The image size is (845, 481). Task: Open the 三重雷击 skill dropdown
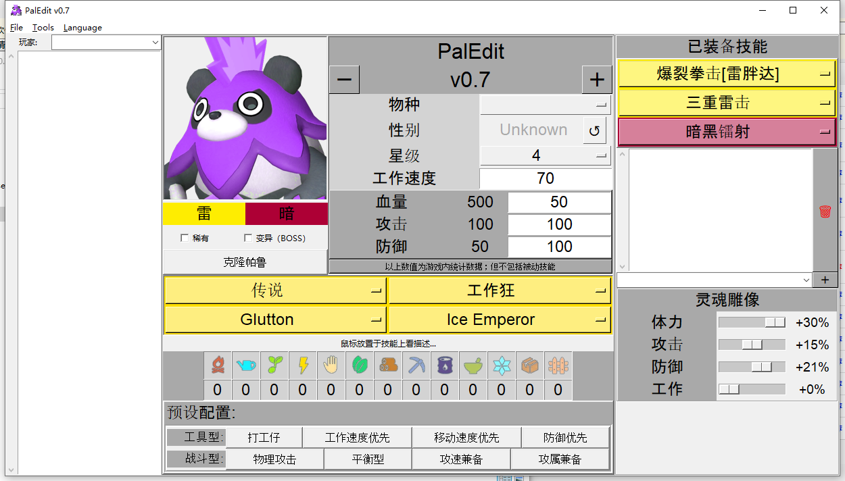[727, 103]
